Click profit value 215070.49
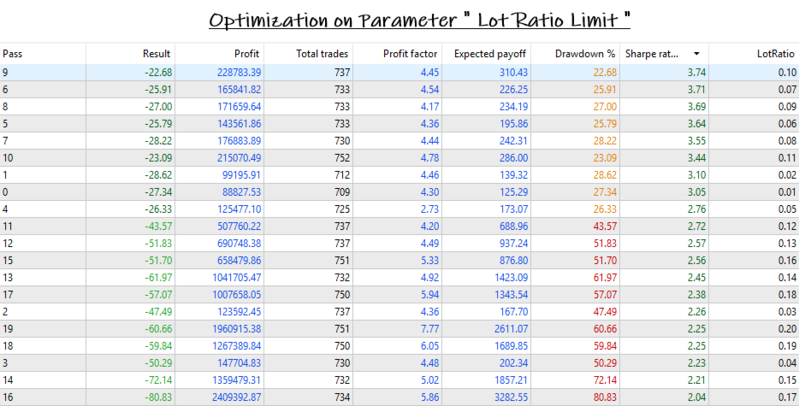Image resolution: width=799 pixels, height=406 pixels. click(239, 158)
